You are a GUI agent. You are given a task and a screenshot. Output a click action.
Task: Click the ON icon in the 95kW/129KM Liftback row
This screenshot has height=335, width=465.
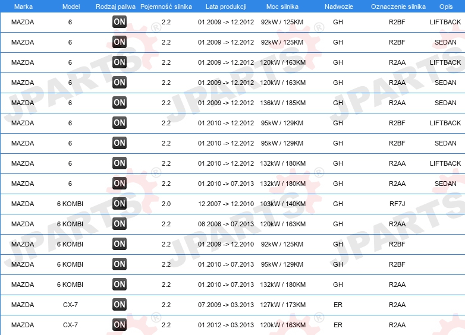click(x=120, y=122)
